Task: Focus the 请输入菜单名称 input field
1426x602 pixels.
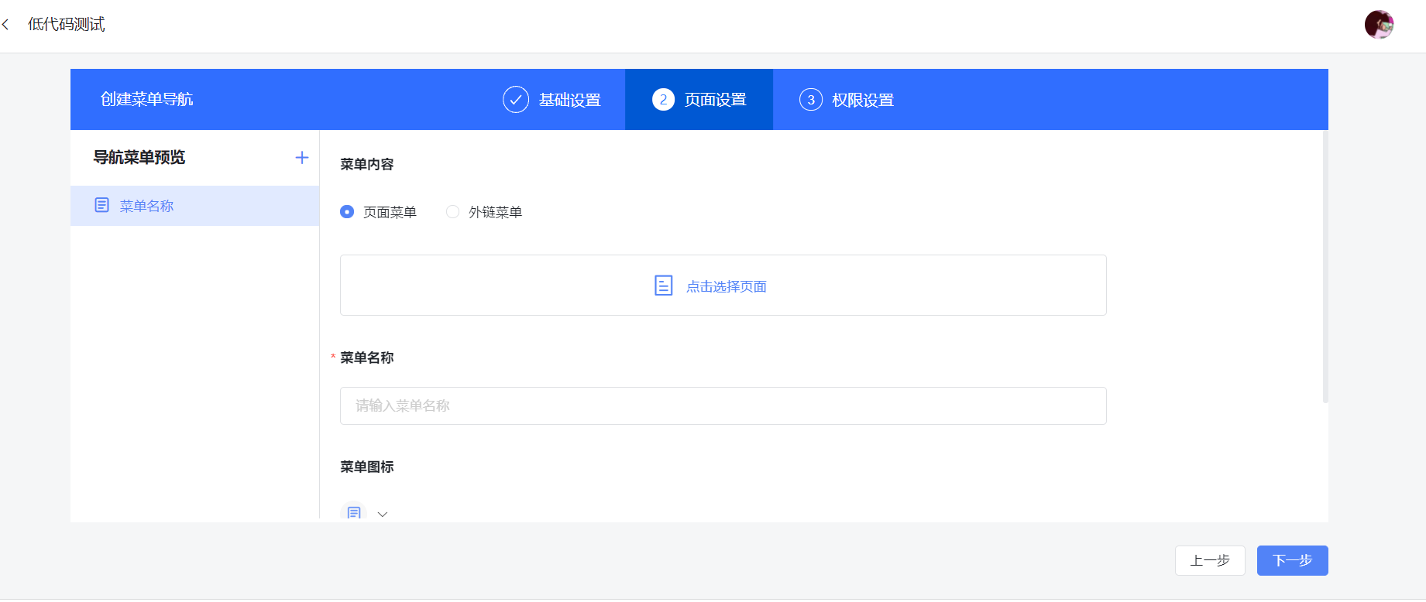Action: [723, 405]
